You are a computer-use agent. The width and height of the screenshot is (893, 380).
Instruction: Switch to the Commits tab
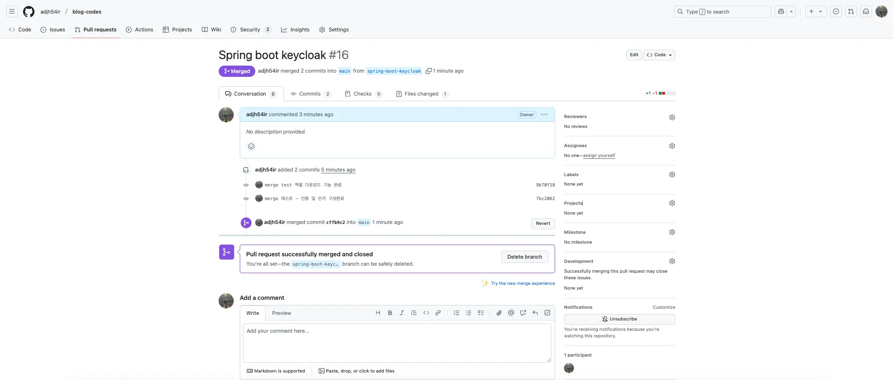coord(311,94)
